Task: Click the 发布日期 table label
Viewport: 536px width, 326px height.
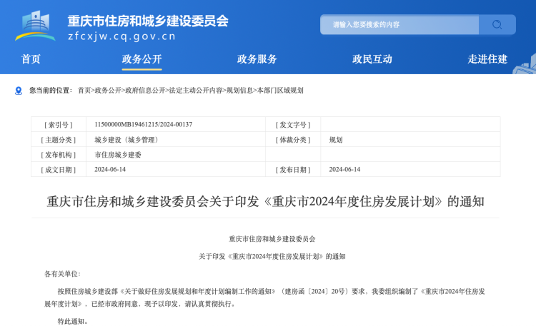Action: (293, 170)
